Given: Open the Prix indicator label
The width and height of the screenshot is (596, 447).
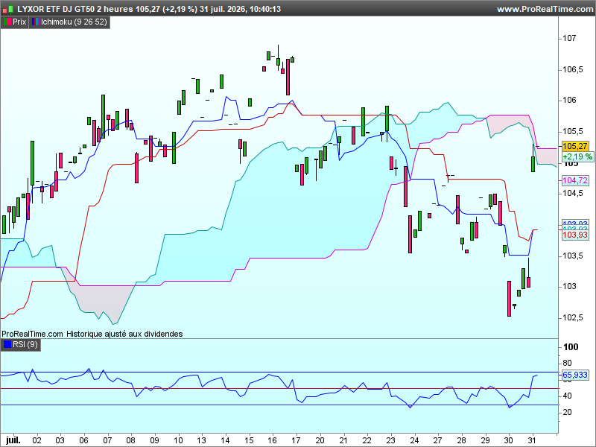Looking at the screenshot, I should [15, 22].
